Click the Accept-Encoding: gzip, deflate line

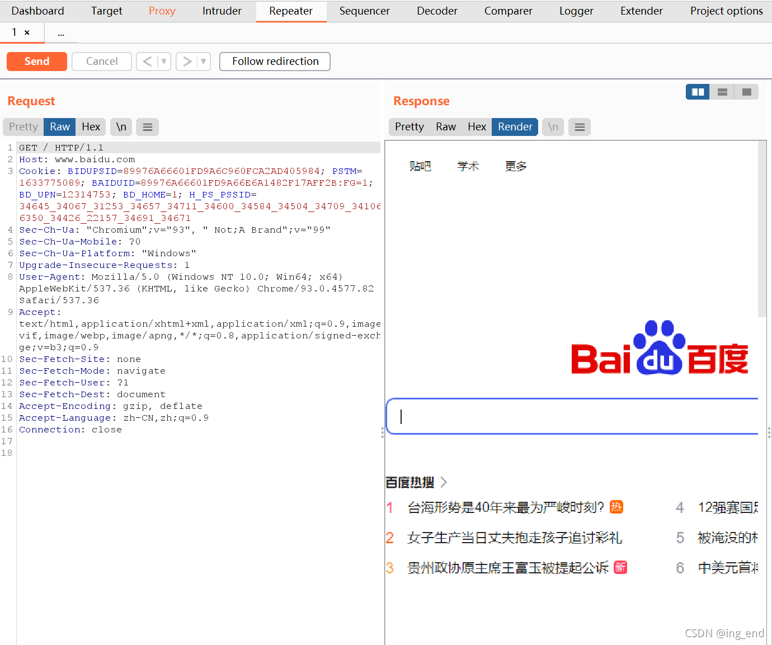(x=111, y=406)
